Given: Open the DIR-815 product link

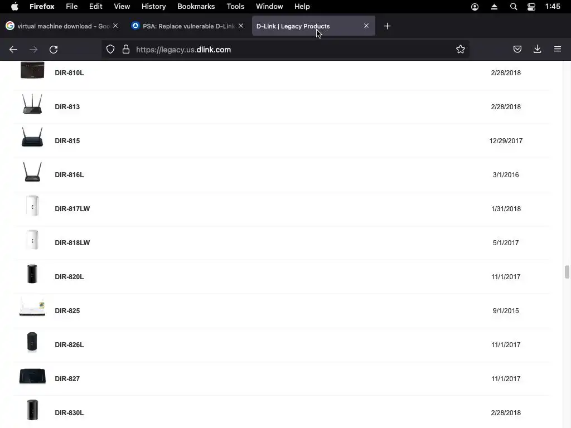Looking at the screenshot, I should 67,141.
